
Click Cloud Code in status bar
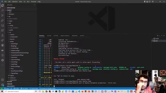pyautogui.click(x=34, y=88)
